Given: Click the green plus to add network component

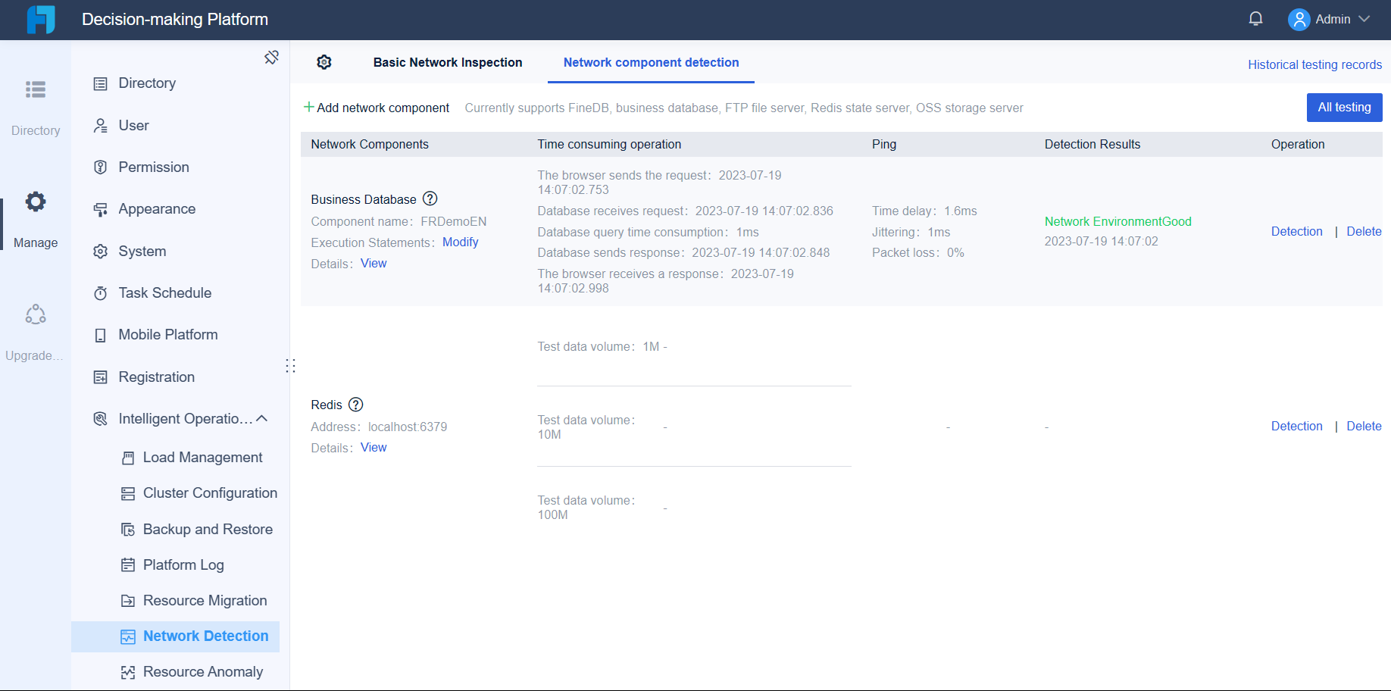Looking at the screenshot, I should (x=308, y=107).
